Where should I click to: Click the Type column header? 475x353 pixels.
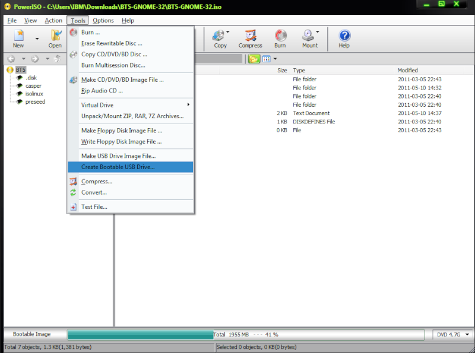pos(299,70)
